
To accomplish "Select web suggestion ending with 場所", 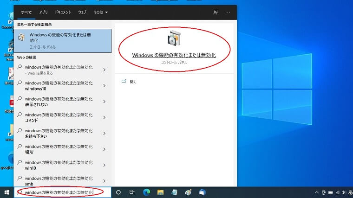I will click(x=58, y=149).
